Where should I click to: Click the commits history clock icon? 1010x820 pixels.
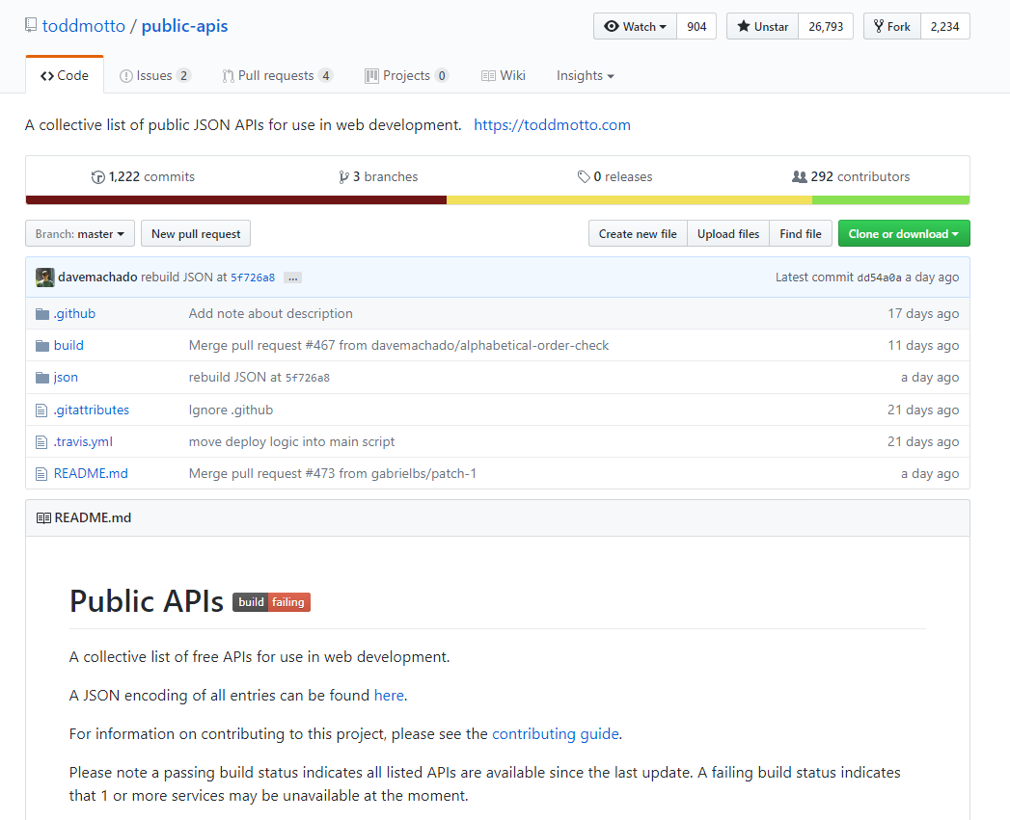click(x=97, y=177)
